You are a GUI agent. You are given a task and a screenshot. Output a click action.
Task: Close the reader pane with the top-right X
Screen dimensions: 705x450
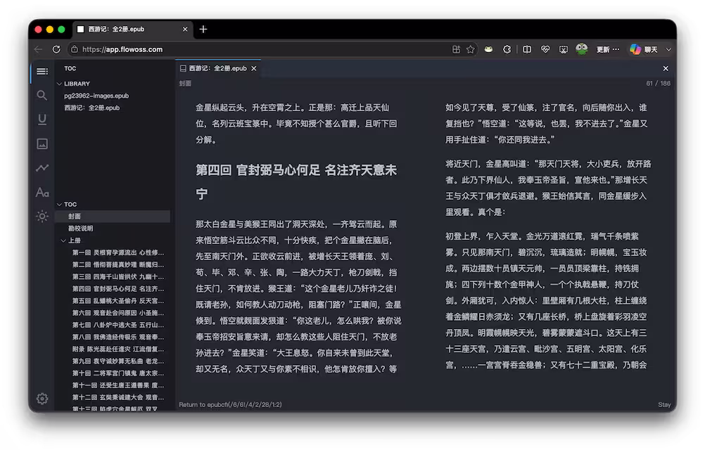(x=666, y=68)
